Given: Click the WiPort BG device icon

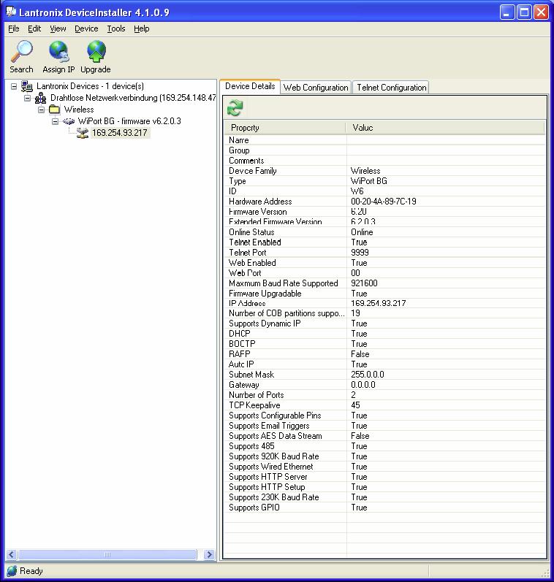Looking at the screenshot, I should tap(69, 121).
